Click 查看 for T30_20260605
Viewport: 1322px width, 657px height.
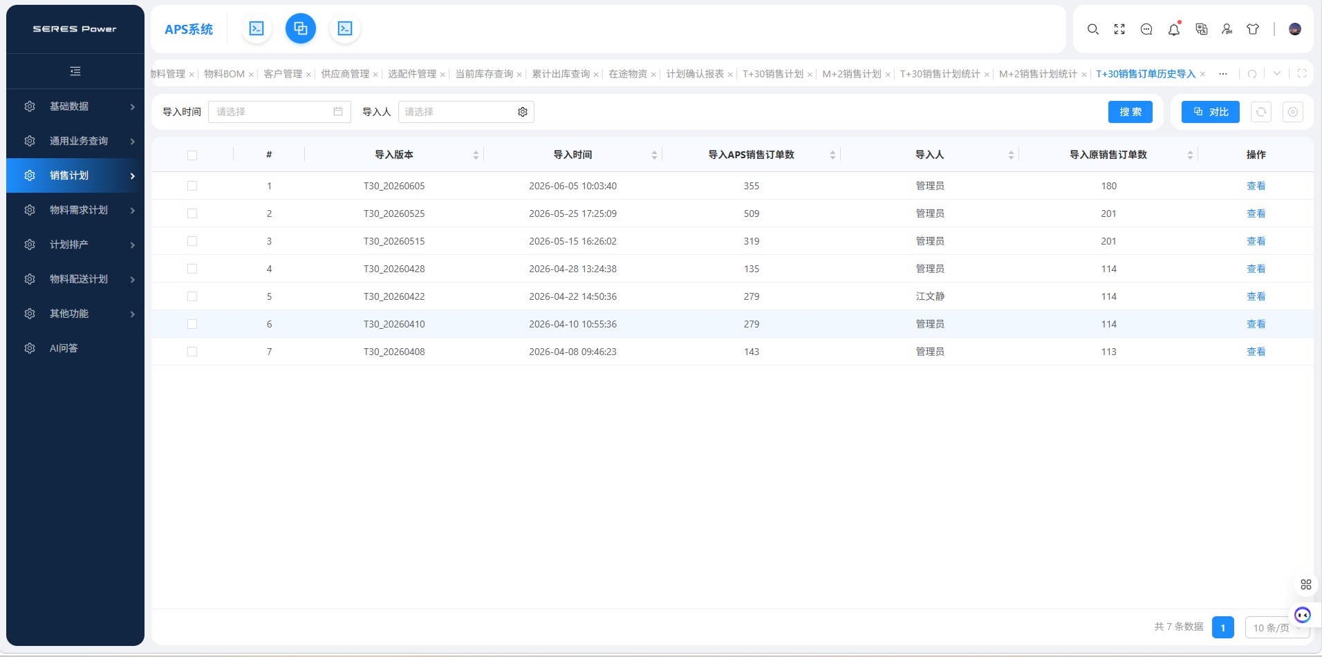[1256, 186]
